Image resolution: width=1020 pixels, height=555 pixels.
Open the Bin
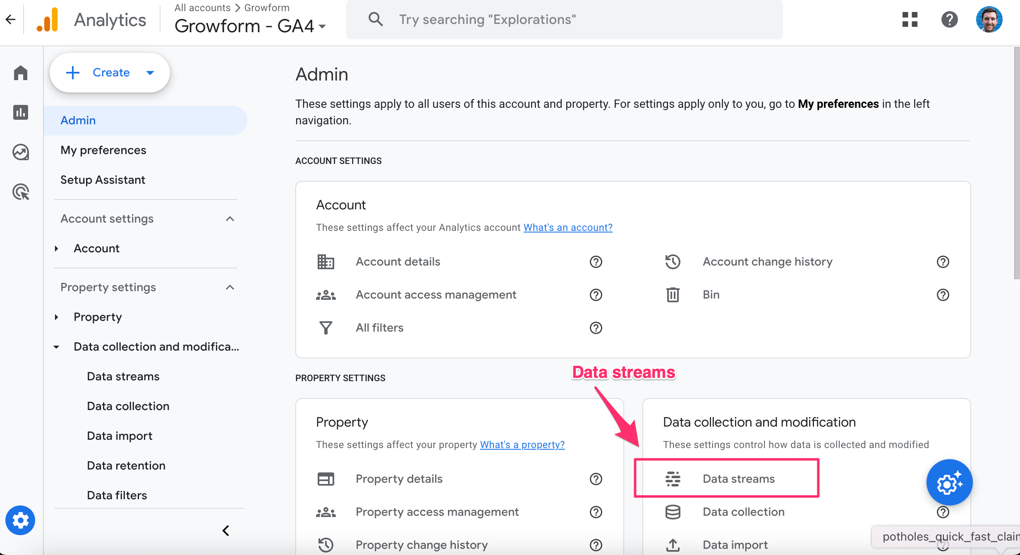click(711, 295)
